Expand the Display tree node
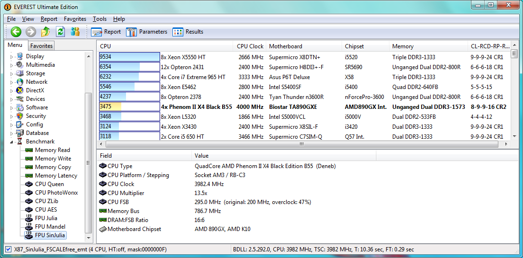The width and height of the screenshot is (523, 258). pyautogui.click(x=12, y=57)
